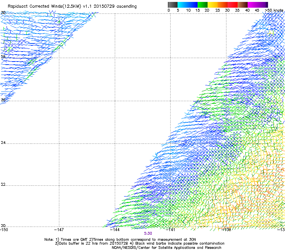The image size is (285, 250).
Task: Click the magenta 40-45 knots color segment
Action: 253,5
